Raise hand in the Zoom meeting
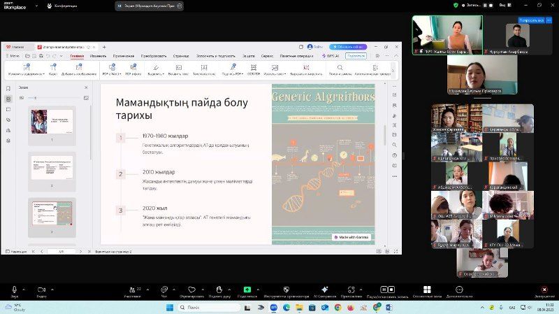 pyautogui.click(x=219, y=289)
